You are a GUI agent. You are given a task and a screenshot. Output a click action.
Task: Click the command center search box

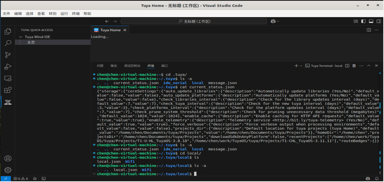pos(194,21)
